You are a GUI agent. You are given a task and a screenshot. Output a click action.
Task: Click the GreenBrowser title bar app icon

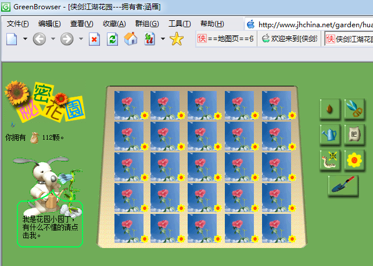point(6,6)
